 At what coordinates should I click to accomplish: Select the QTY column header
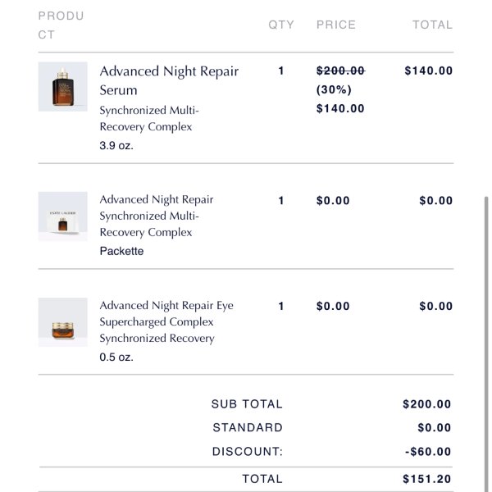coord(281,25)
